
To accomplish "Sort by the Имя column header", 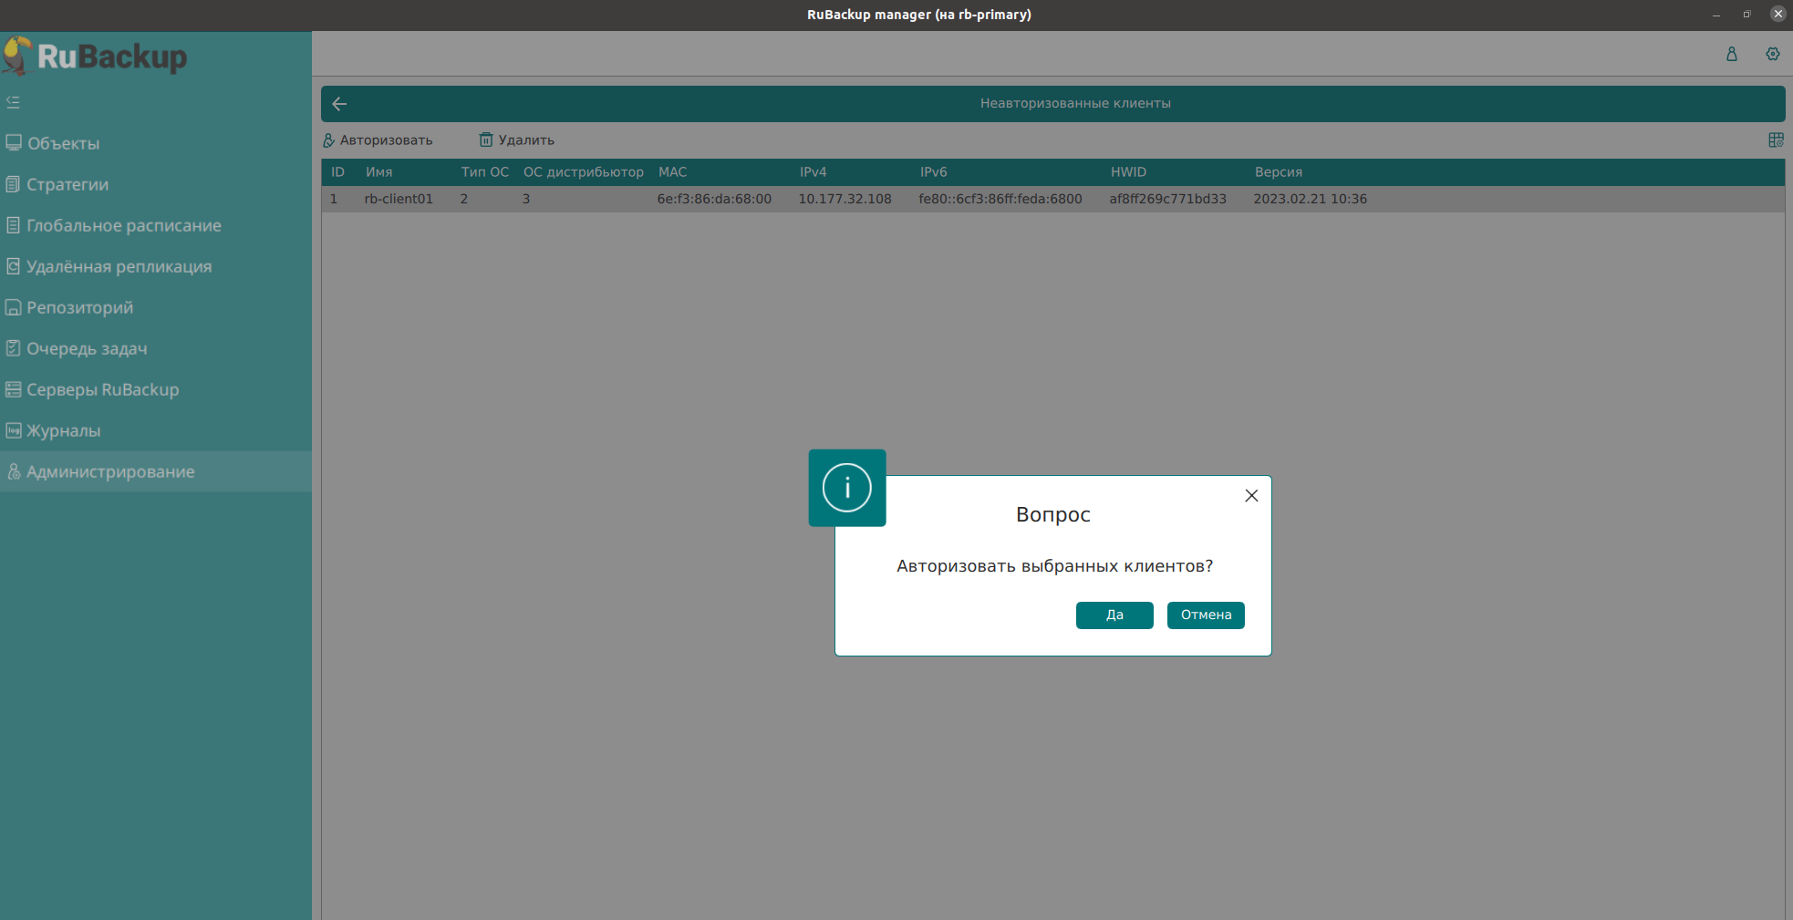I will tap(378, 171).
